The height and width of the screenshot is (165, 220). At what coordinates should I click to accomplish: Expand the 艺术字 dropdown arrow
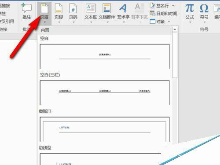(x=124, y=22)
